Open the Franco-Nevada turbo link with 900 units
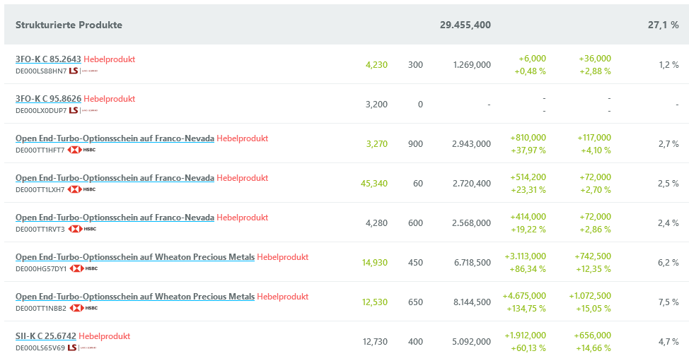The height and width of the screenshot is (356, 689). pos(115,138)
